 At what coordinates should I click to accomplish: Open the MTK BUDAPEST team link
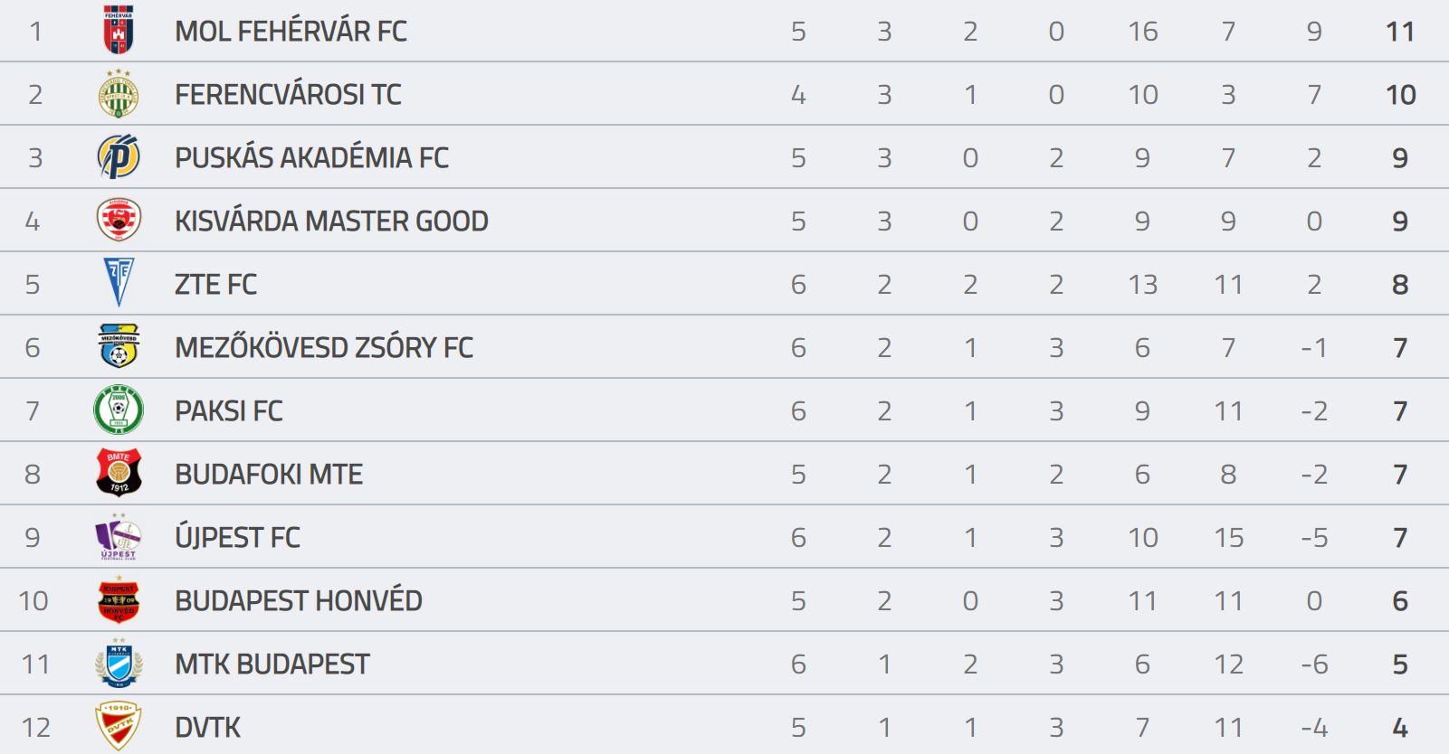(272, 664)
